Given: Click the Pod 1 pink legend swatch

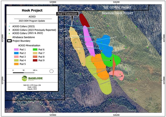Looking at the screenshot, I should click(x=16, y=50).
